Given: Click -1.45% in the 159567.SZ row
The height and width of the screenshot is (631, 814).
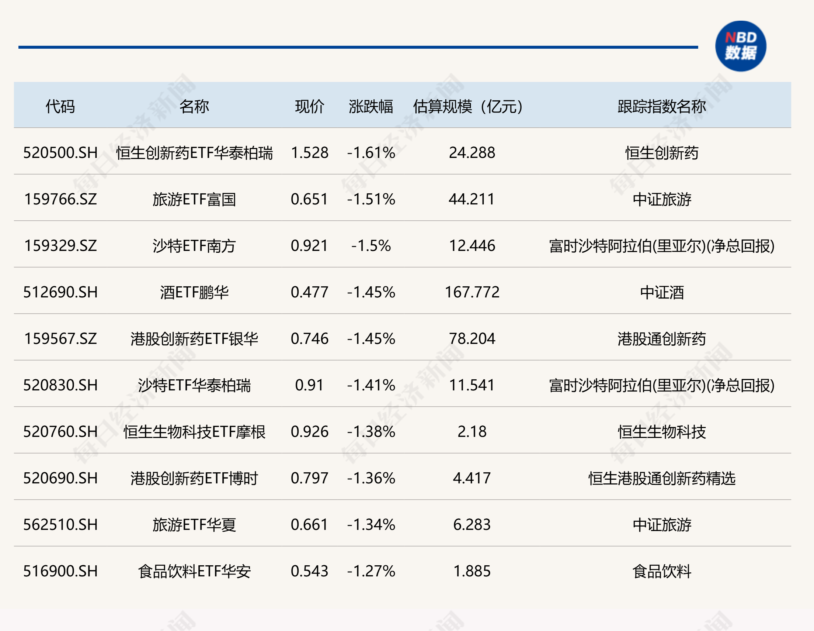Looking at the screenshot, I should (x=371, y=339).
